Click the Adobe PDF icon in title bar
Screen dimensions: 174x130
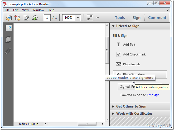point(5,4)
